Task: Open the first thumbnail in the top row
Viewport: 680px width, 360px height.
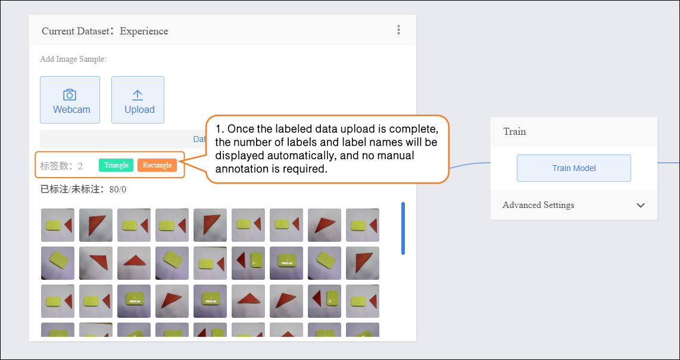Action: coord(58,225)
